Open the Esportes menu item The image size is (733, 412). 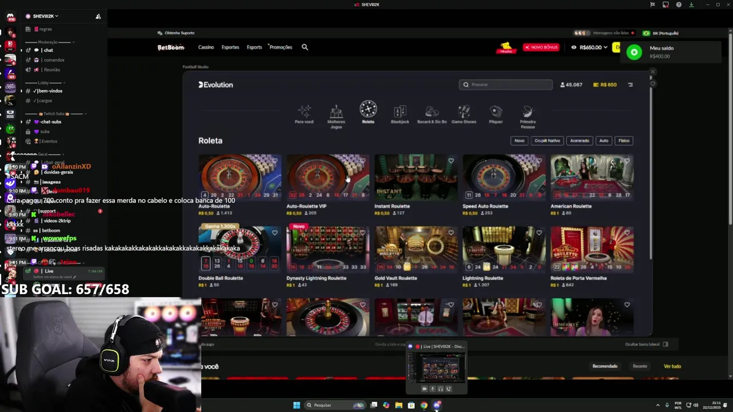(230, 47)
